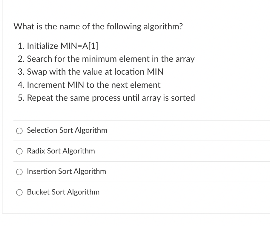Click the Bucket Sort Algorithm label text
Viewport: 270px width, 226px height.
point(63,192)
